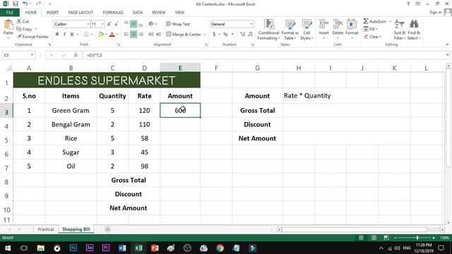Decrease font size with the small A
This screenshot has width=452, height=254.
(x=116, y=24)
